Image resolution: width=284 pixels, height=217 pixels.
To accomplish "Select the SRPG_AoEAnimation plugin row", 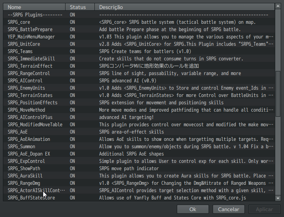I will 139,139.
